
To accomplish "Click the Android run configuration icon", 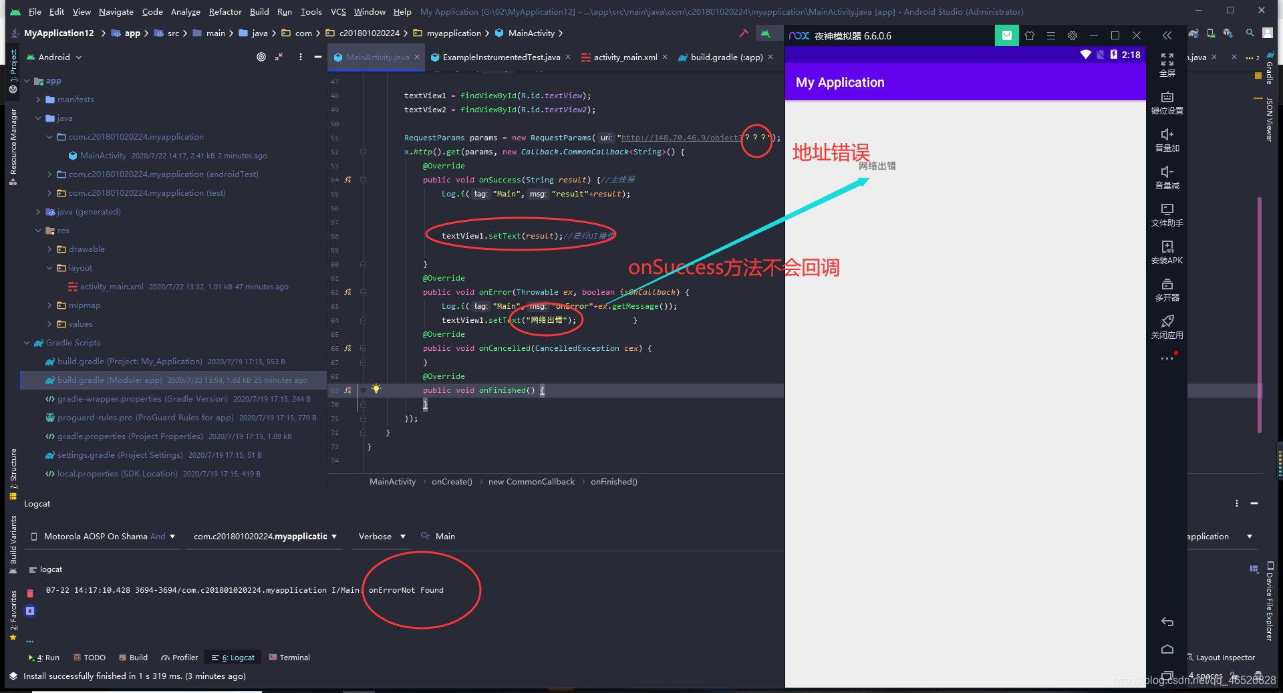I will (766, 33).
